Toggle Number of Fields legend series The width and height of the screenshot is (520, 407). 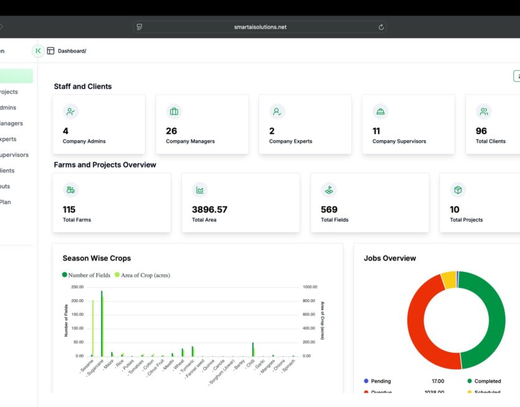click(x=86, y=275)
